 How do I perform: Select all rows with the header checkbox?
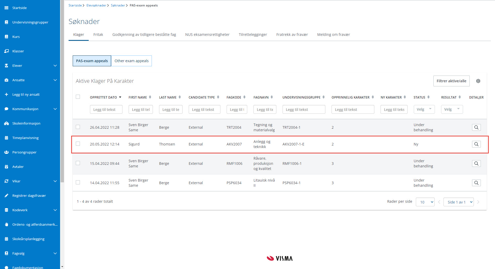[x=78, y=97]
